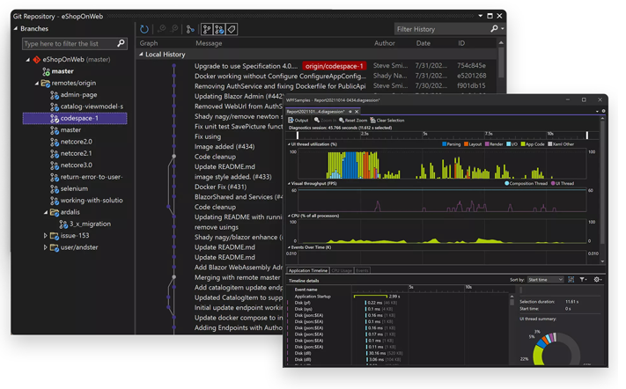Collapse the eShopOnWeb repository node

[x=27, y=60]
